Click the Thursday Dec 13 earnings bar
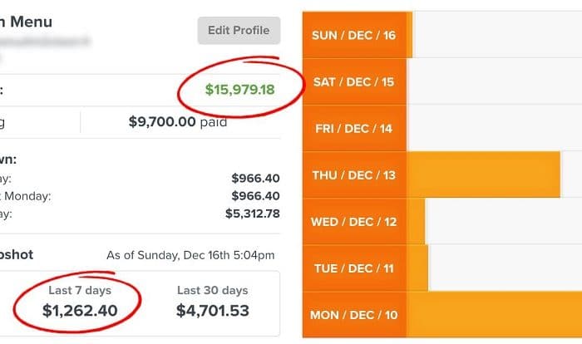582x344 pixels. pos(483,174)
